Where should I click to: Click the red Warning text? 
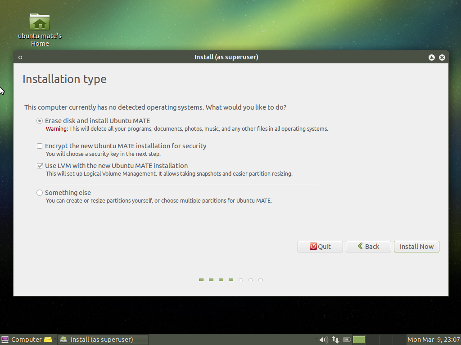(57, 129)
